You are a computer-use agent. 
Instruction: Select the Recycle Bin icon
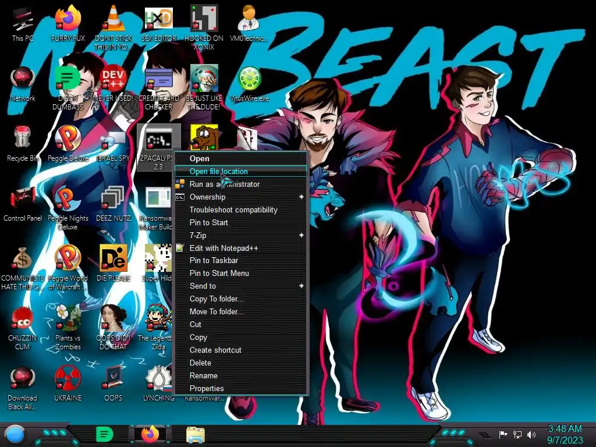click(23, 144)
